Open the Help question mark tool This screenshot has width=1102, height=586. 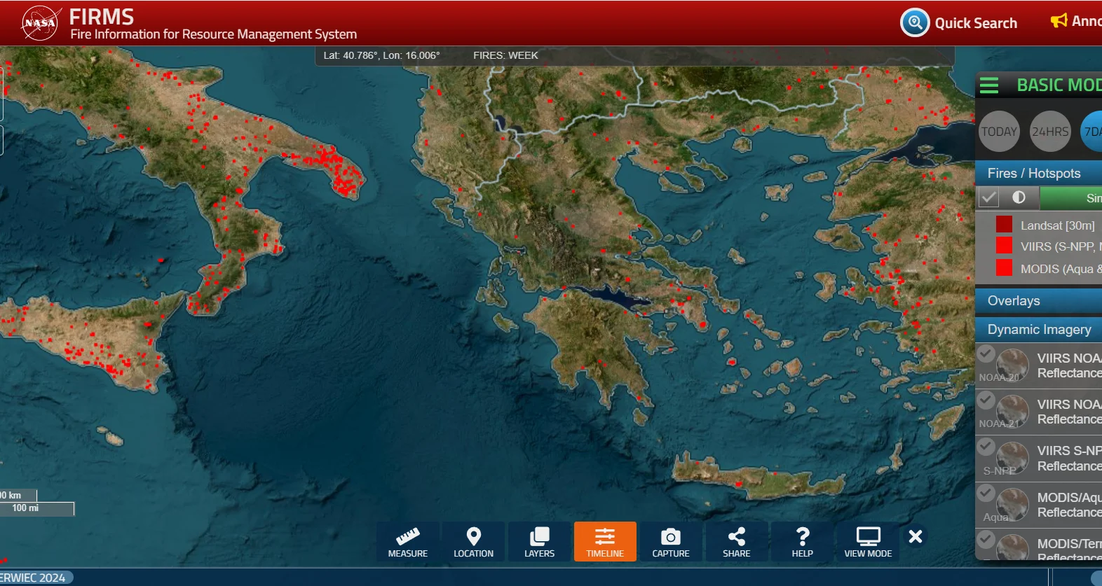803,541
